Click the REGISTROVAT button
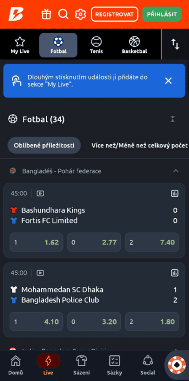 click(115, 14)
